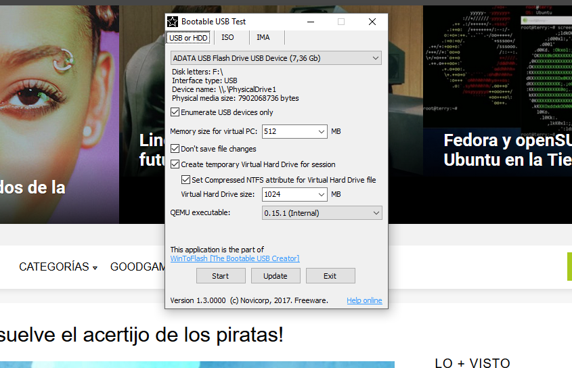Open the WinToFlash Bootable USB Creator link
Viewport: 572px width, 368px height.
coord(235,258)
